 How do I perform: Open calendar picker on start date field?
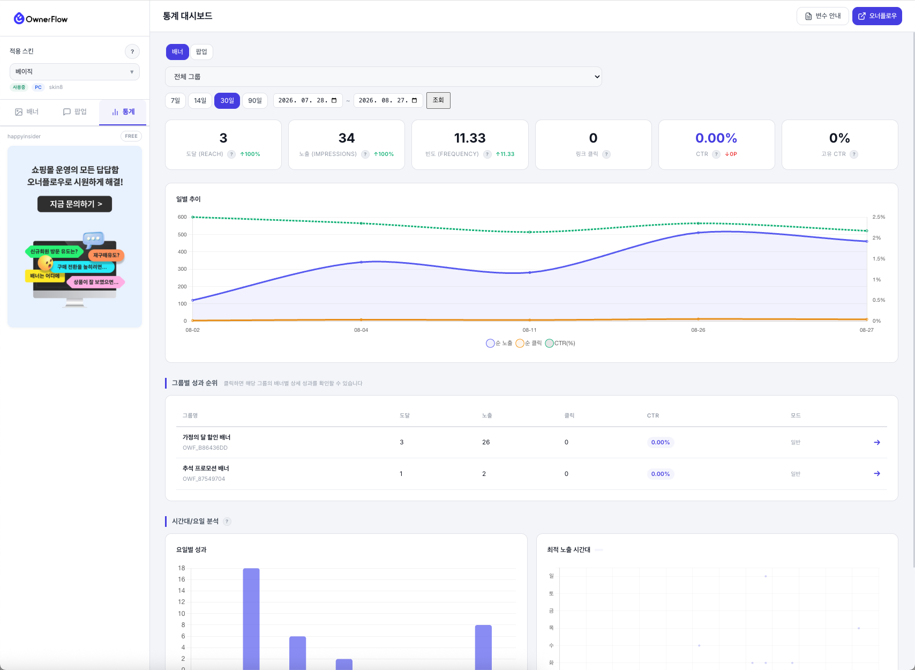334,101
